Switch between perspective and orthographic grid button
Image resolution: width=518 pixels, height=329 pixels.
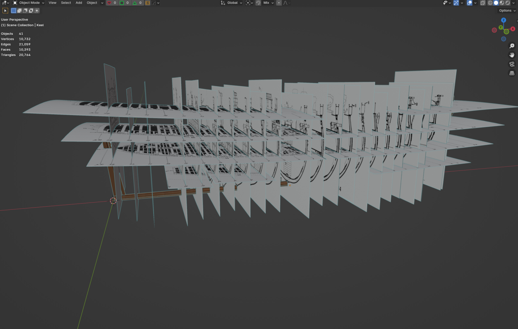(512, 73)
